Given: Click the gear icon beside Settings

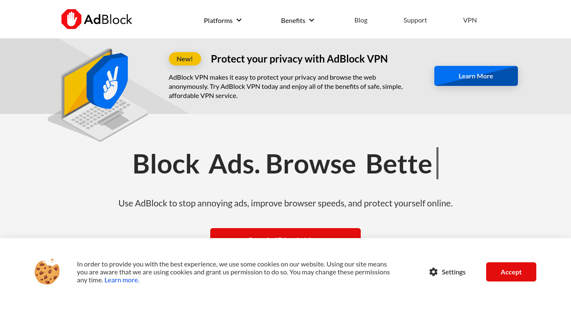Looking at the screenshot, I should click(x=433, y=272).
